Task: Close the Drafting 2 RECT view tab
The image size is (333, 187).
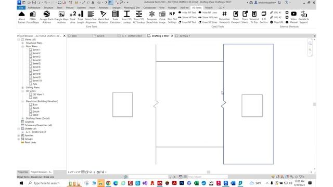Action: 172,36
